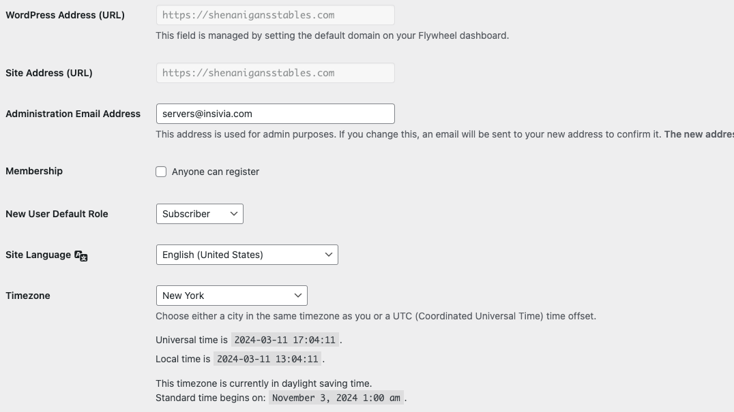This screenshot has height=412, width=734.
Task: Click the translation icon beside Site Language
Action: [81, 255]
